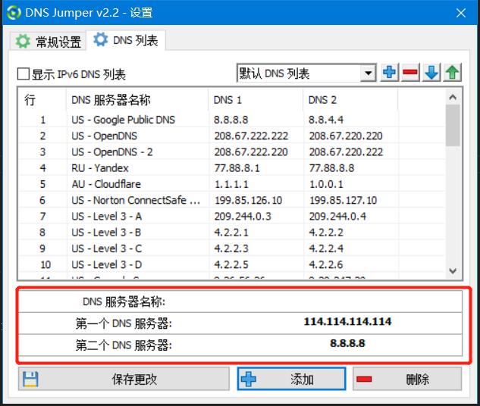Close the DNS Jumper settings window
The height and width of the screenshot is (406, 480).
460,13
